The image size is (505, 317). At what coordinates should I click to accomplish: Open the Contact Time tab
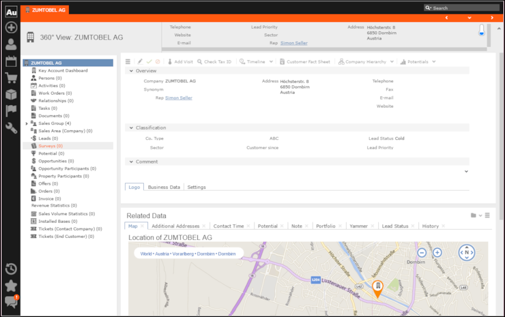point(229,226)
